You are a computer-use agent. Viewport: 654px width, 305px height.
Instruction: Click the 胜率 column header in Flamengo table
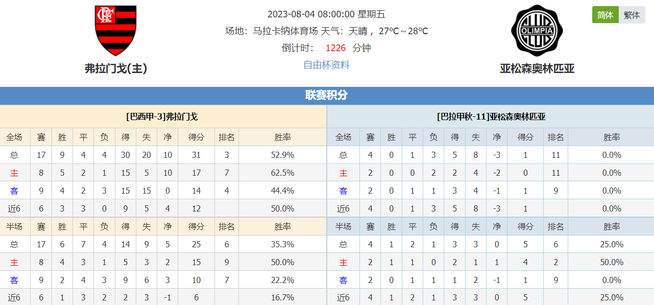pyautogui.click(x=282, y=137)
